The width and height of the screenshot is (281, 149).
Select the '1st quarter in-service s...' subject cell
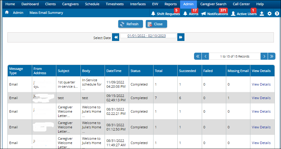click(x=68, y=84)
